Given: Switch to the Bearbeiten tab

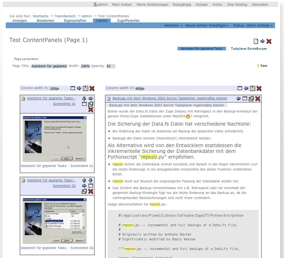Looking at the screenshot, I should [46, 21].
